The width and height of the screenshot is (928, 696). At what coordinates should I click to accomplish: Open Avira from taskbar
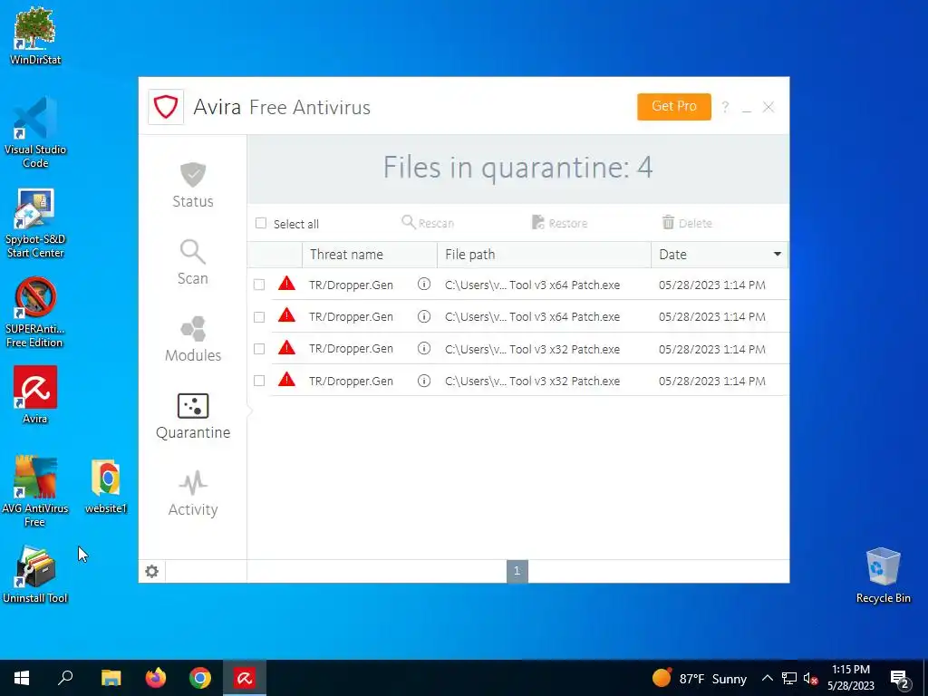pyautogui.click(x=245, y=678)
